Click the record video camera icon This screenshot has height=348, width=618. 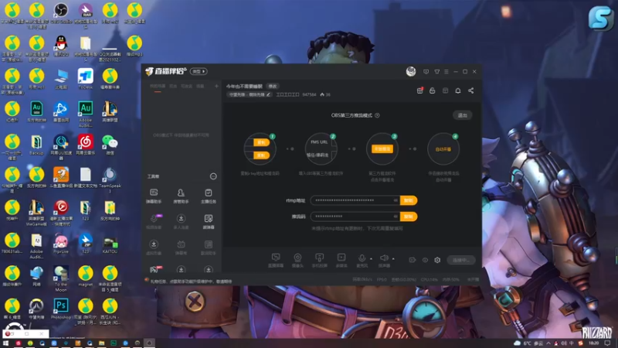tap(413, 260)
